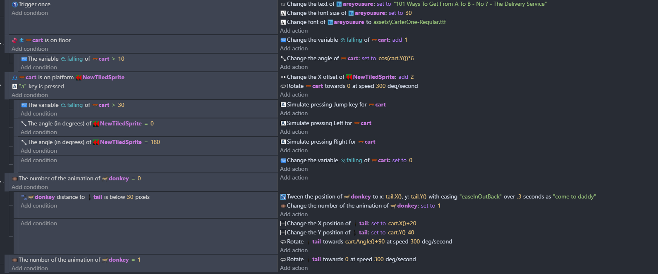
Task: Click the assets\CarterOne-Regular.ttf font path
Action: 409,22
